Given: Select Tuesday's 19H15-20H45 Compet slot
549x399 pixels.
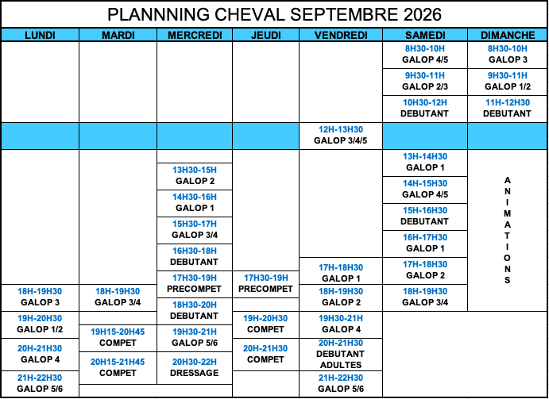Looking at the screenshot, I should (118, 337).
